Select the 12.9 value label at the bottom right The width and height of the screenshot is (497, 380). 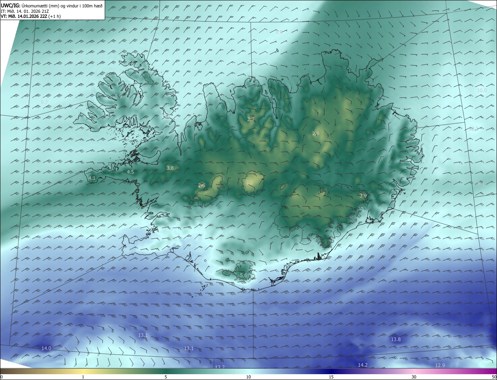coord(440,365)
